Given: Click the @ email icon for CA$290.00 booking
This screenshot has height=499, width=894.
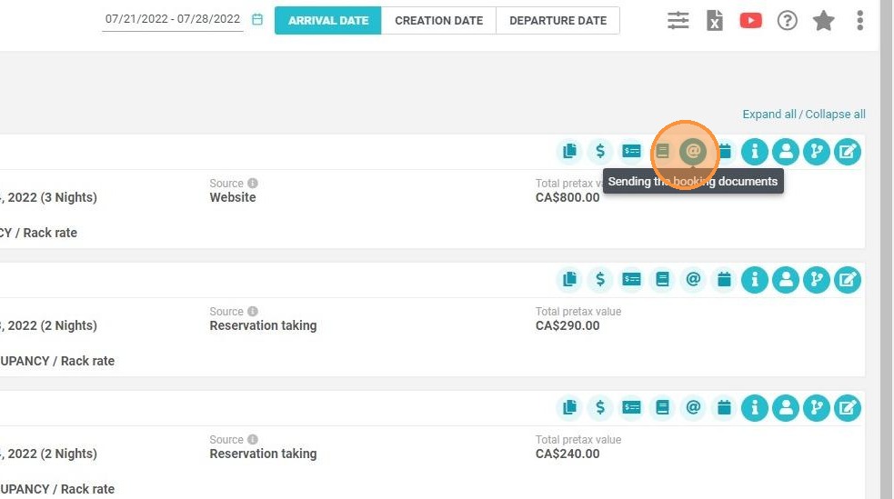Looking at the screenshot, I should pyautogui.click(x=693, y=280).
